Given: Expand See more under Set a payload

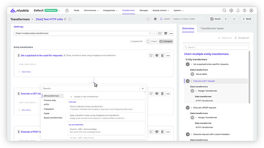Looking at the screenshot, I should (x=25, y=72).
